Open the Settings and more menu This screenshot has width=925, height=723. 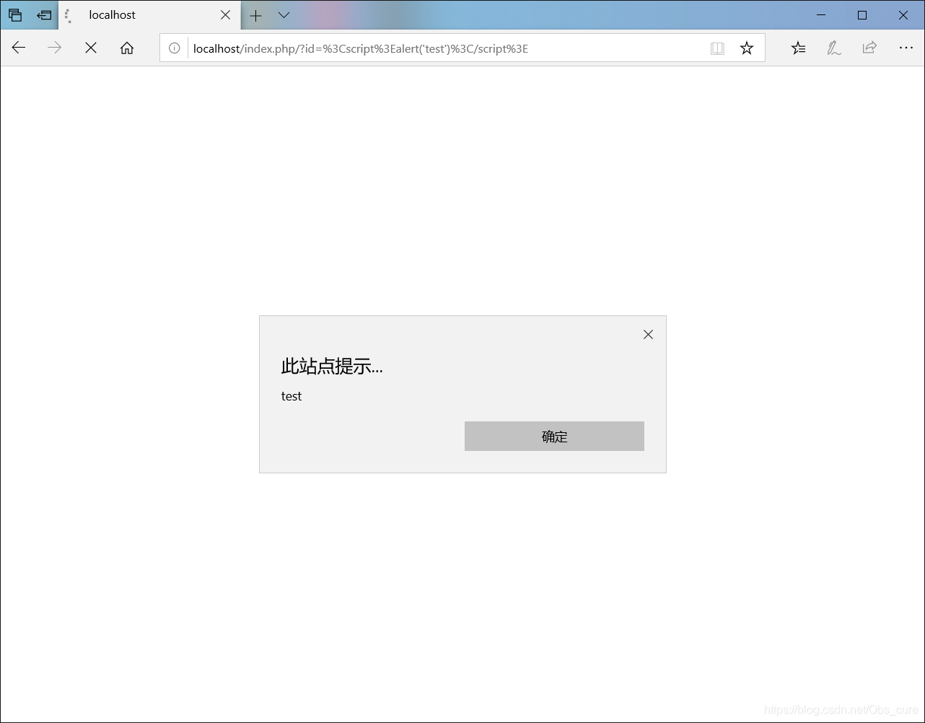[906, 48]
